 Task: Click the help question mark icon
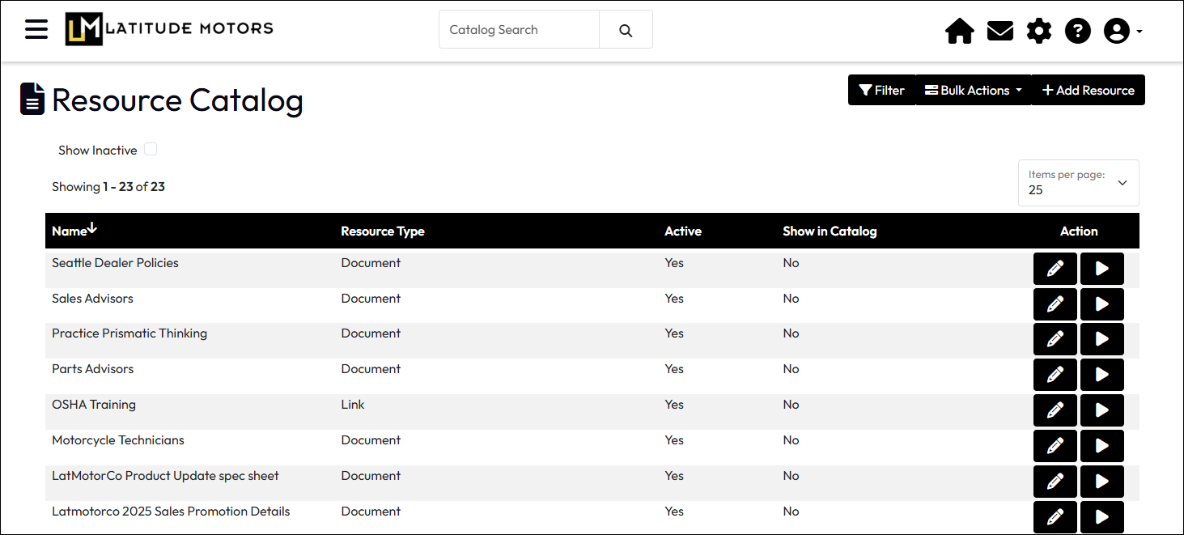coord(1078,31)
